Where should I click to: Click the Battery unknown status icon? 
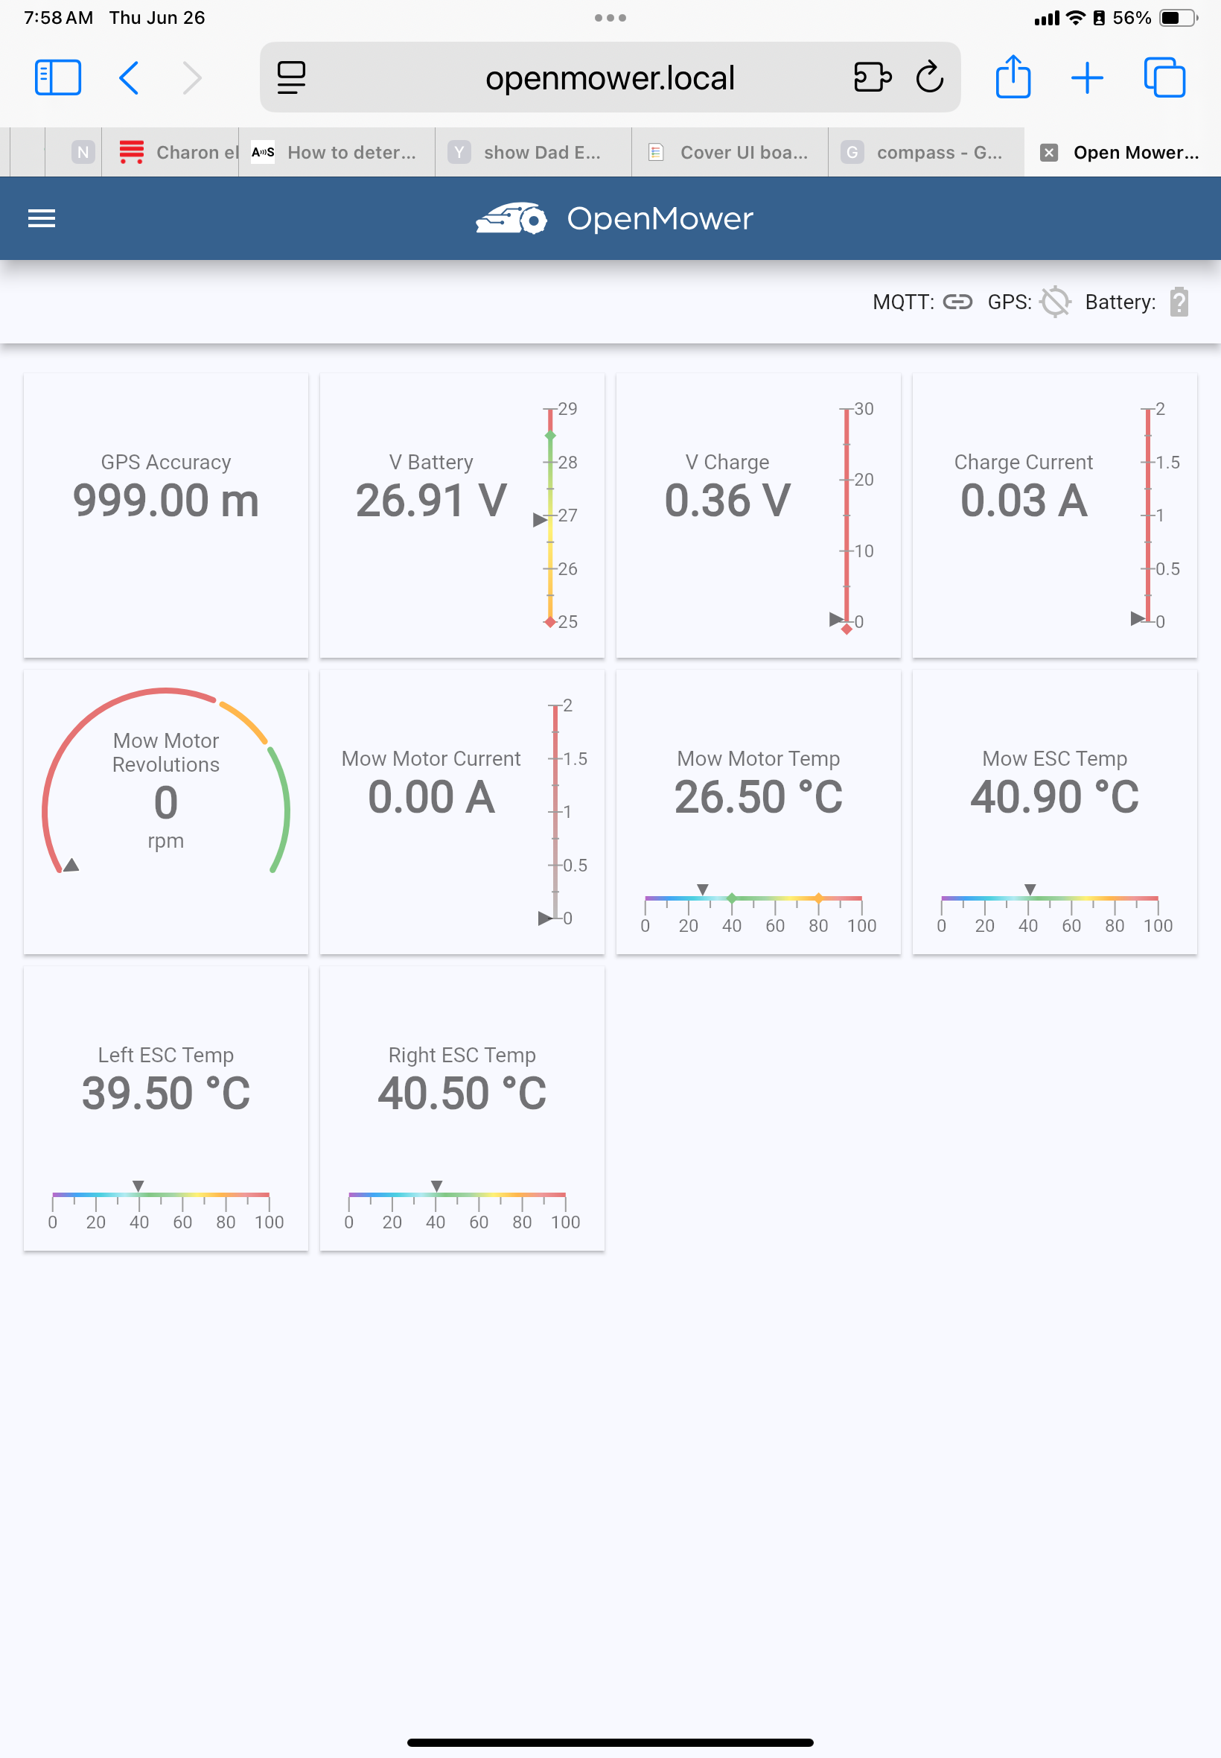[x=1179, y=302]
